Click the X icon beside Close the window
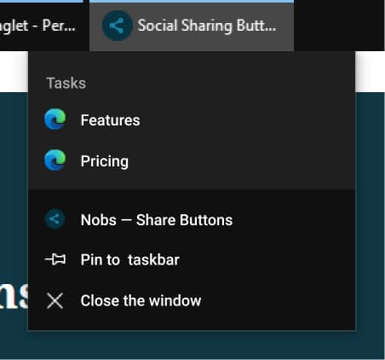 pyautogui.click(x=55, y=301)
